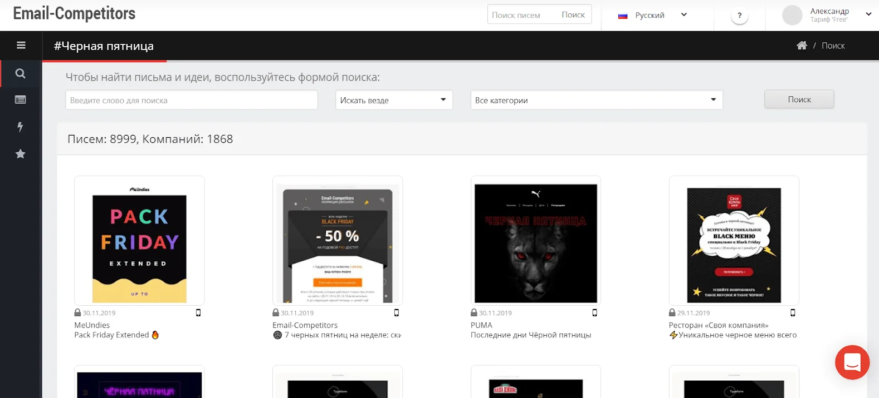Open the PUMA panther email thumbnail

point(536,241)
